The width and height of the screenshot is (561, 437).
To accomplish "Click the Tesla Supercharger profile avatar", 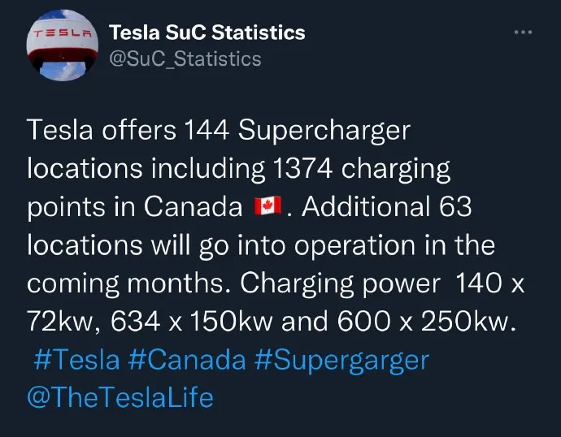I will pyautogui.click(x=63, y=45).
